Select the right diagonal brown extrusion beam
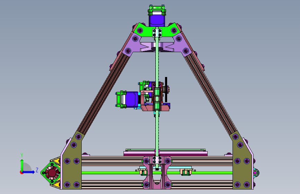300x194 pixels. [210, 94]
